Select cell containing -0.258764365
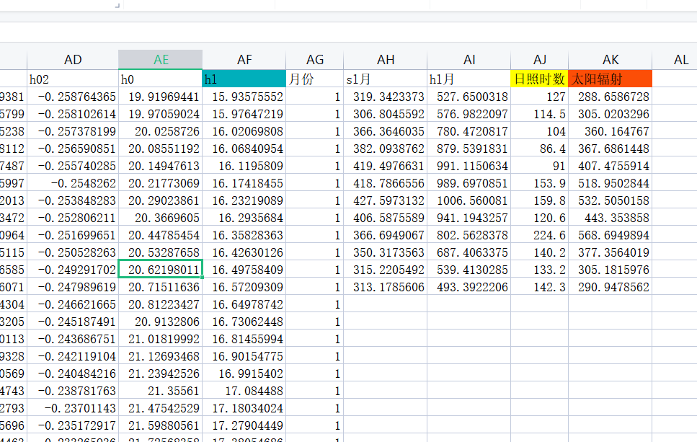Viewport: 697px width, 442px height. click(73, 97)
